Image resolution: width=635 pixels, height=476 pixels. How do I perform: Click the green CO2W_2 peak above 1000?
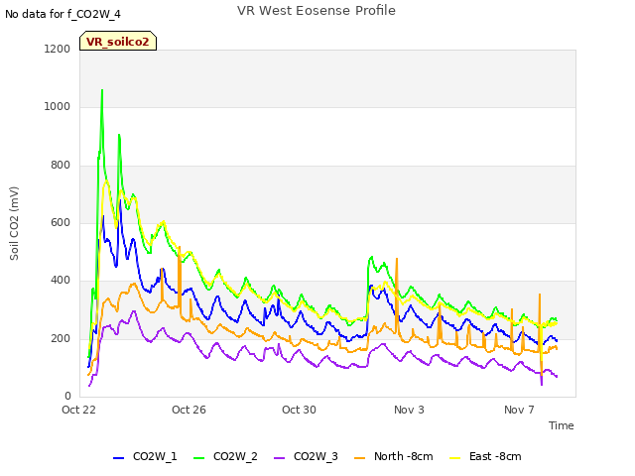102,91
